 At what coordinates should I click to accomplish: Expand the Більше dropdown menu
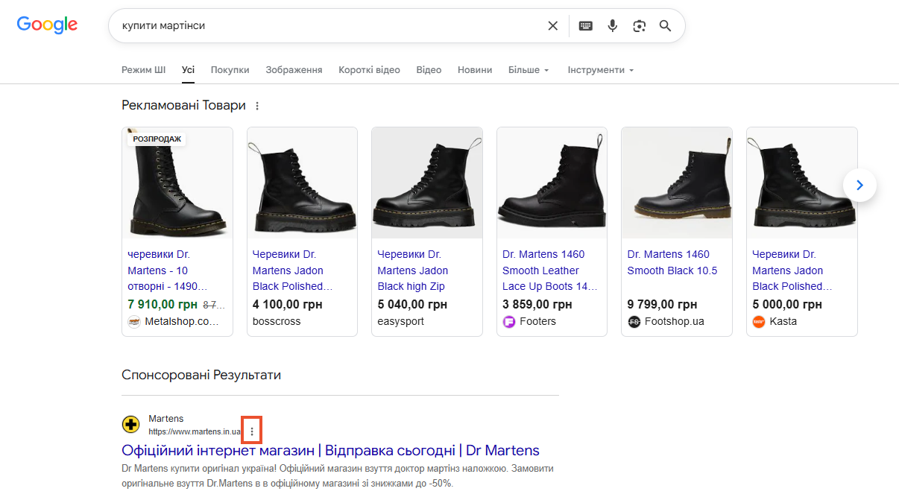pos(529,70)
